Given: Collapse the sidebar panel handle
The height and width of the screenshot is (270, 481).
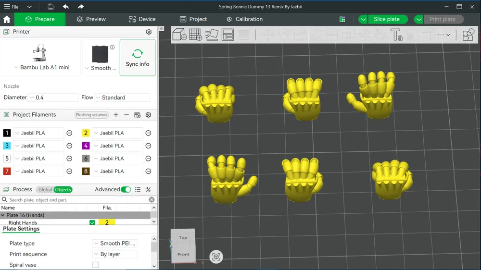Looking at the screenshot, I should pyautogui.click(x=161, y=28).
